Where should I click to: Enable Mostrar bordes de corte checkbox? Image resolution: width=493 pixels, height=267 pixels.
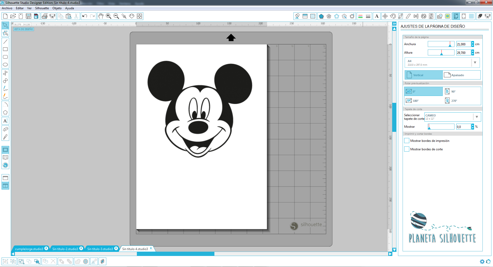click(407, 149)
